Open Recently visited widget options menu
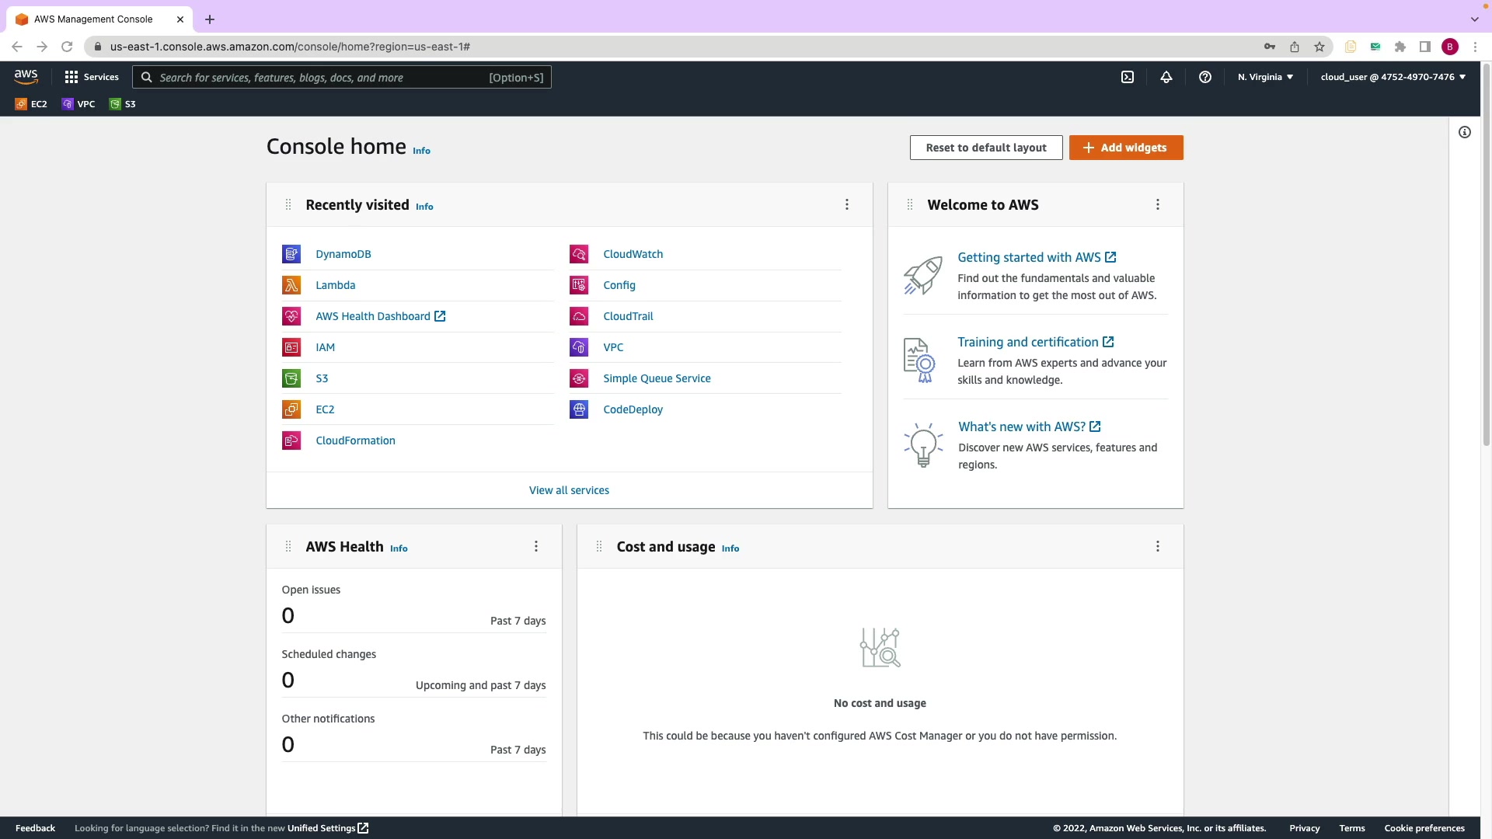Screen dimensions: 1492x839 pyautogui.click(x=847, y=204)
